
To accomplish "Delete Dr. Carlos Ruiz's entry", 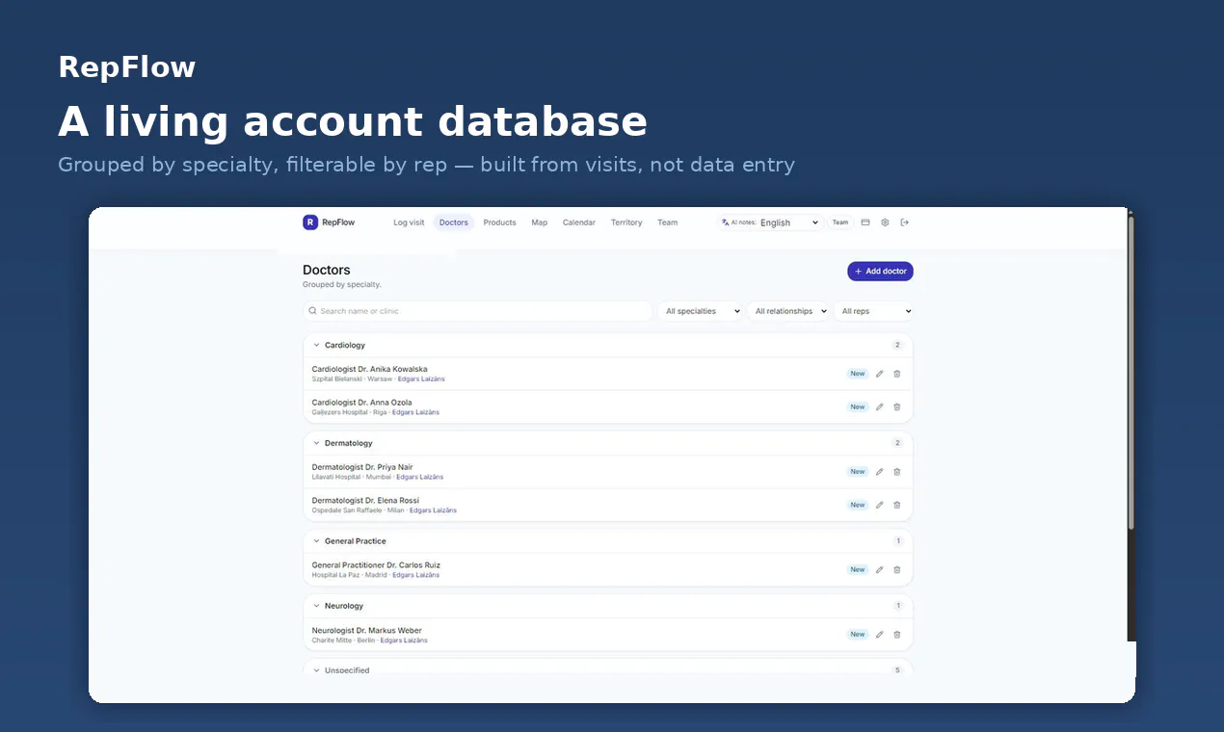I will [896, 570].
